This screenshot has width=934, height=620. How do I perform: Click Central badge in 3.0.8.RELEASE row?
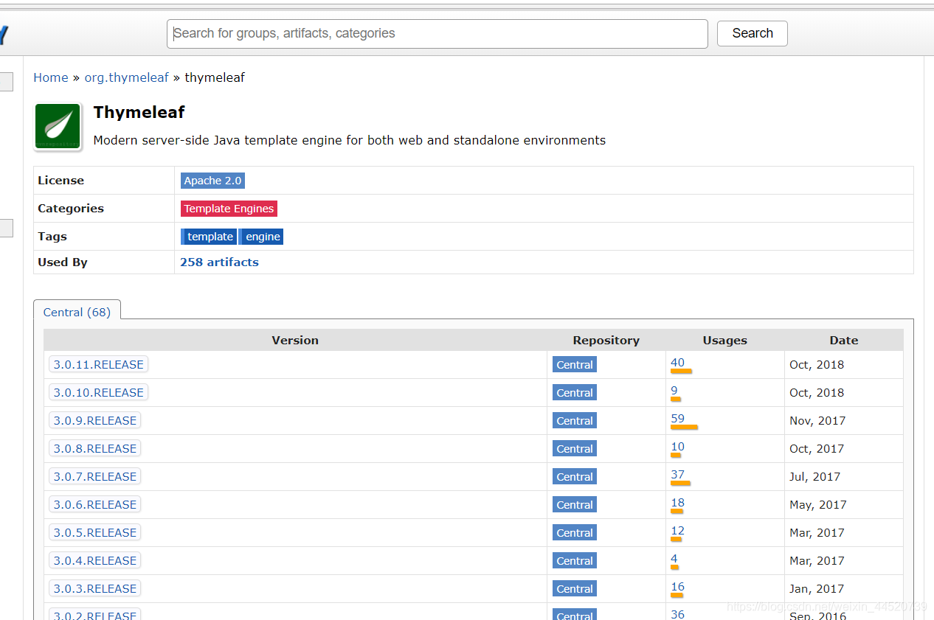click(575, 449)
